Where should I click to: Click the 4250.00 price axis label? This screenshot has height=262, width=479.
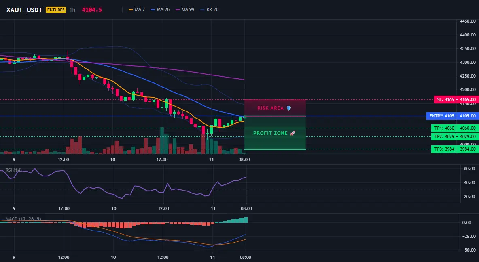click(468, 76)
